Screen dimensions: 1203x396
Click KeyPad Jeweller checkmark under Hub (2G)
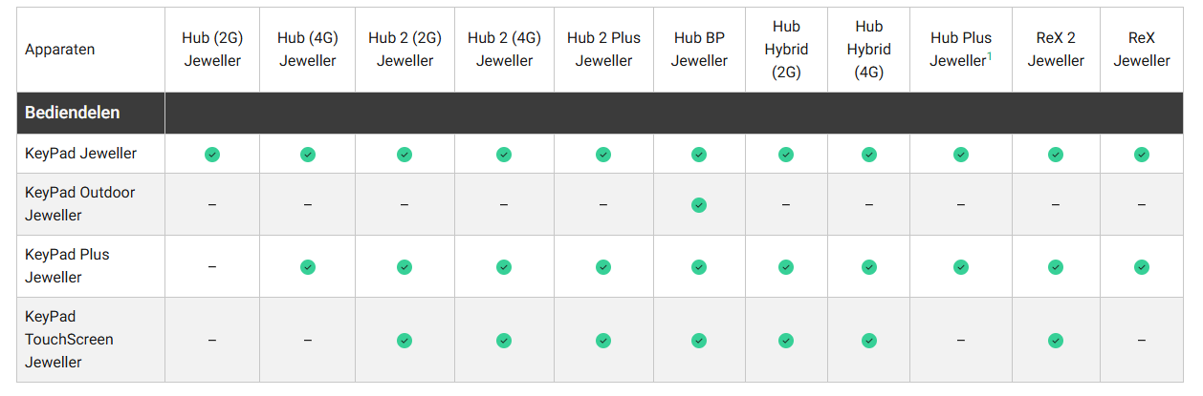click(x=212, y=155)
